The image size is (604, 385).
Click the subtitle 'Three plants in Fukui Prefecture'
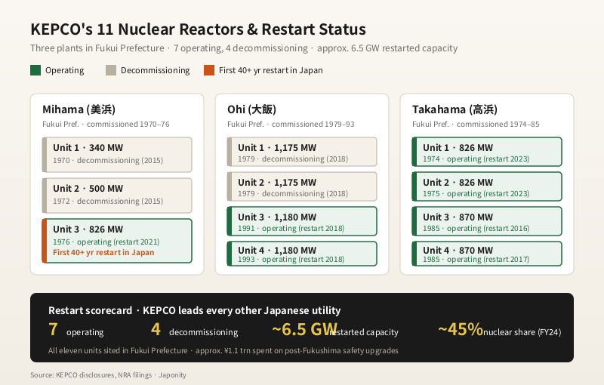point(97,48)
